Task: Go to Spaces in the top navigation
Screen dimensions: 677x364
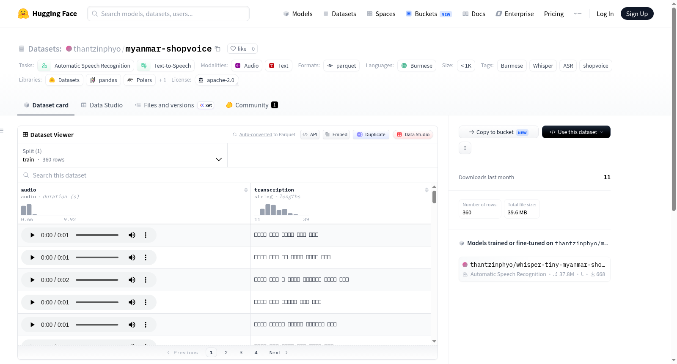Action: tap(381, 14)
